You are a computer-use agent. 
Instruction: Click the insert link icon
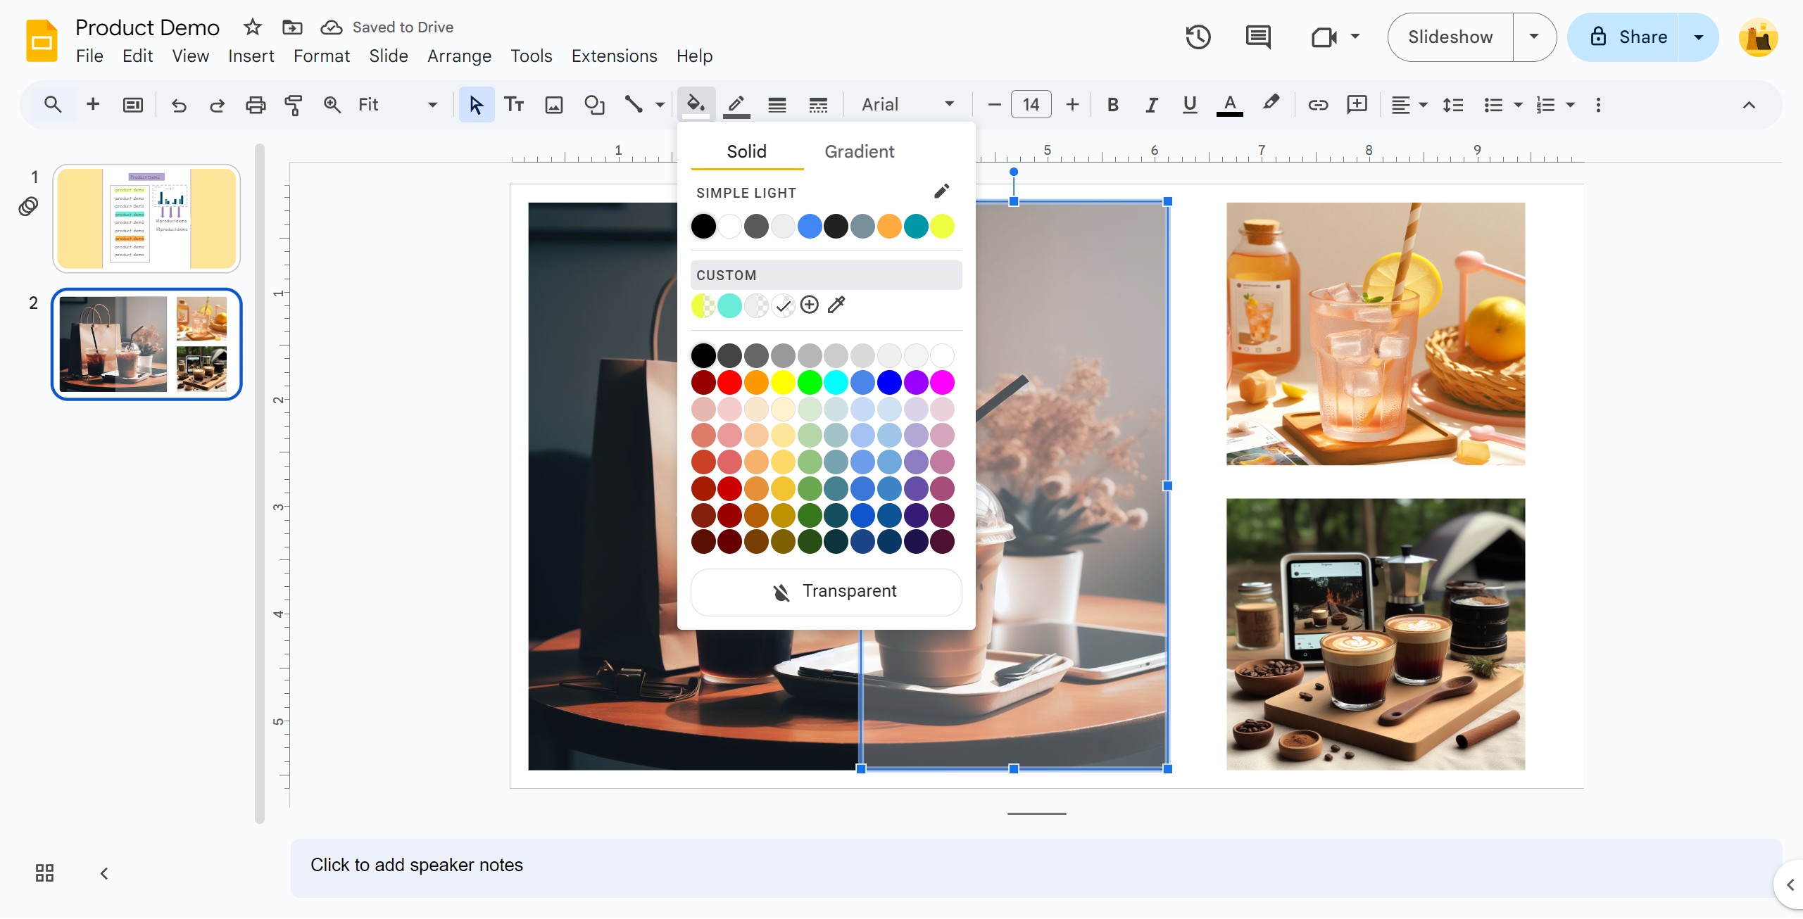click(1318, 105)
